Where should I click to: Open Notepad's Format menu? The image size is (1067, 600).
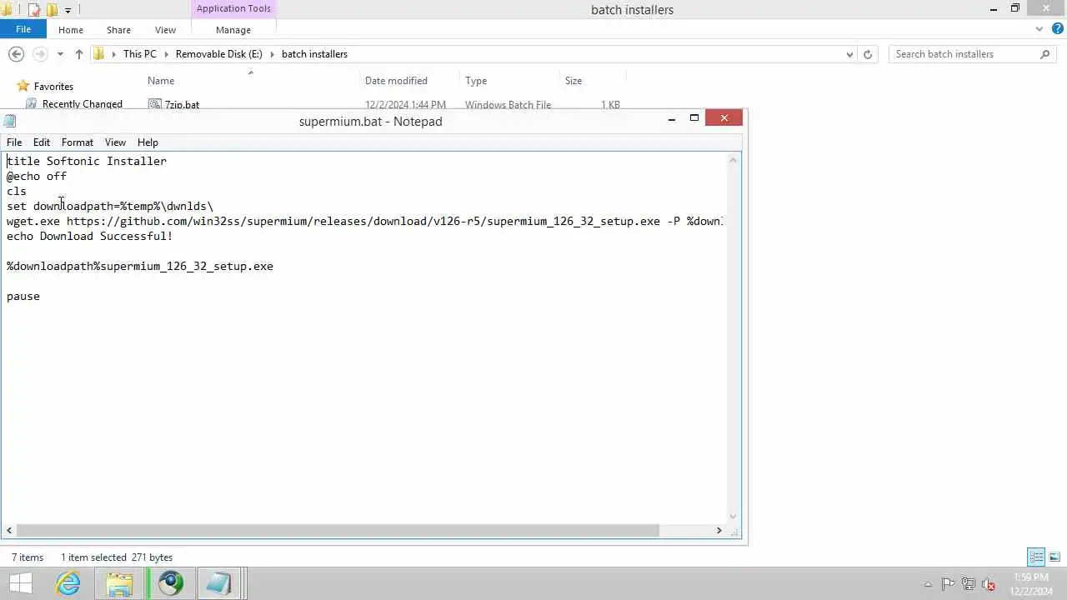[x=78, y=142]
